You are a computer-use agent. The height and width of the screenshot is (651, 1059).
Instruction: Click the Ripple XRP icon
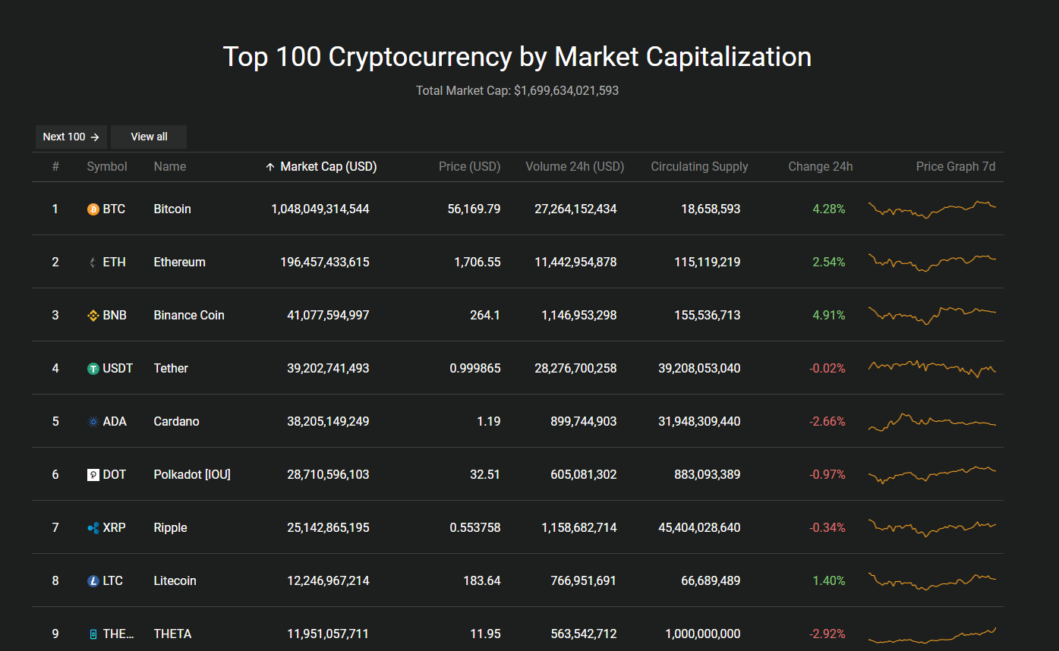(92, 527)
